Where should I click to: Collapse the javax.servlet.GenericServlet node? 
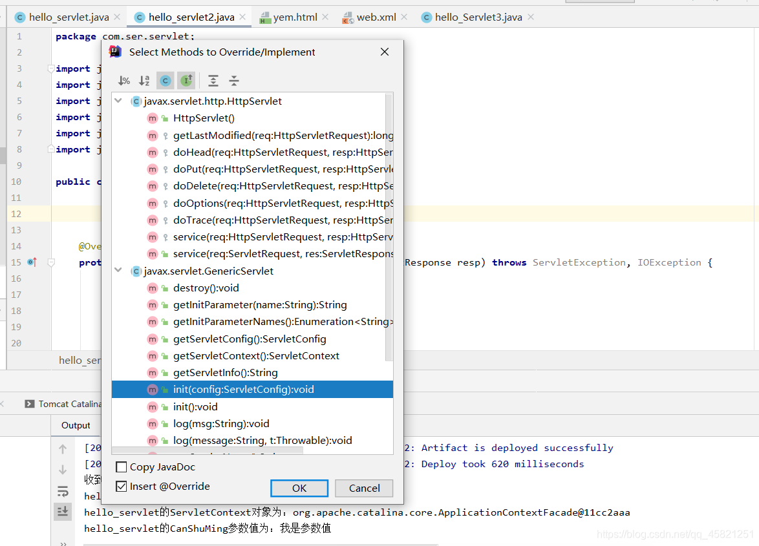point(118,271)
